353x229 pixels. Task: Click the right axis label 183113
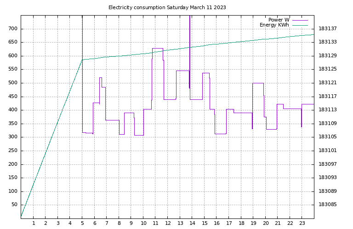(x=328, y=110)
